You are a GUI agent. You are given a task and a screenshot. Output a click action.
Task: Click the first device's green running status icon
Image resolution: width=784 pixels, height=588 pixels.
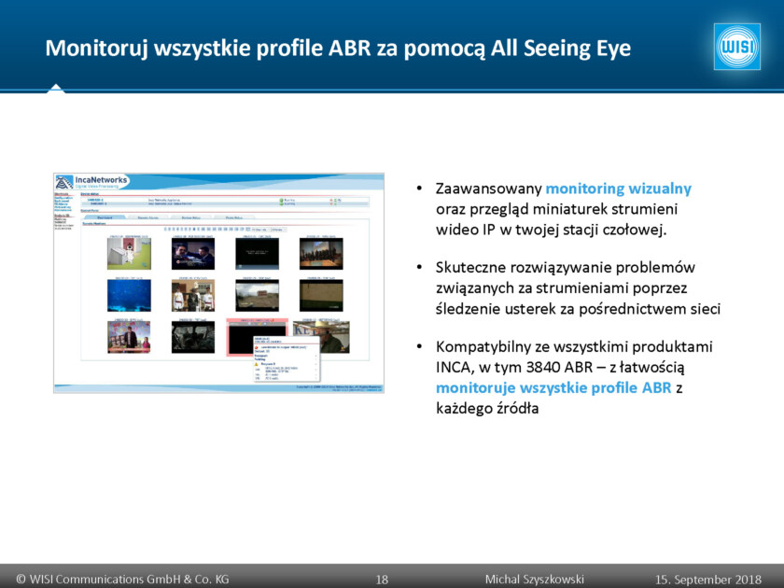280,199
